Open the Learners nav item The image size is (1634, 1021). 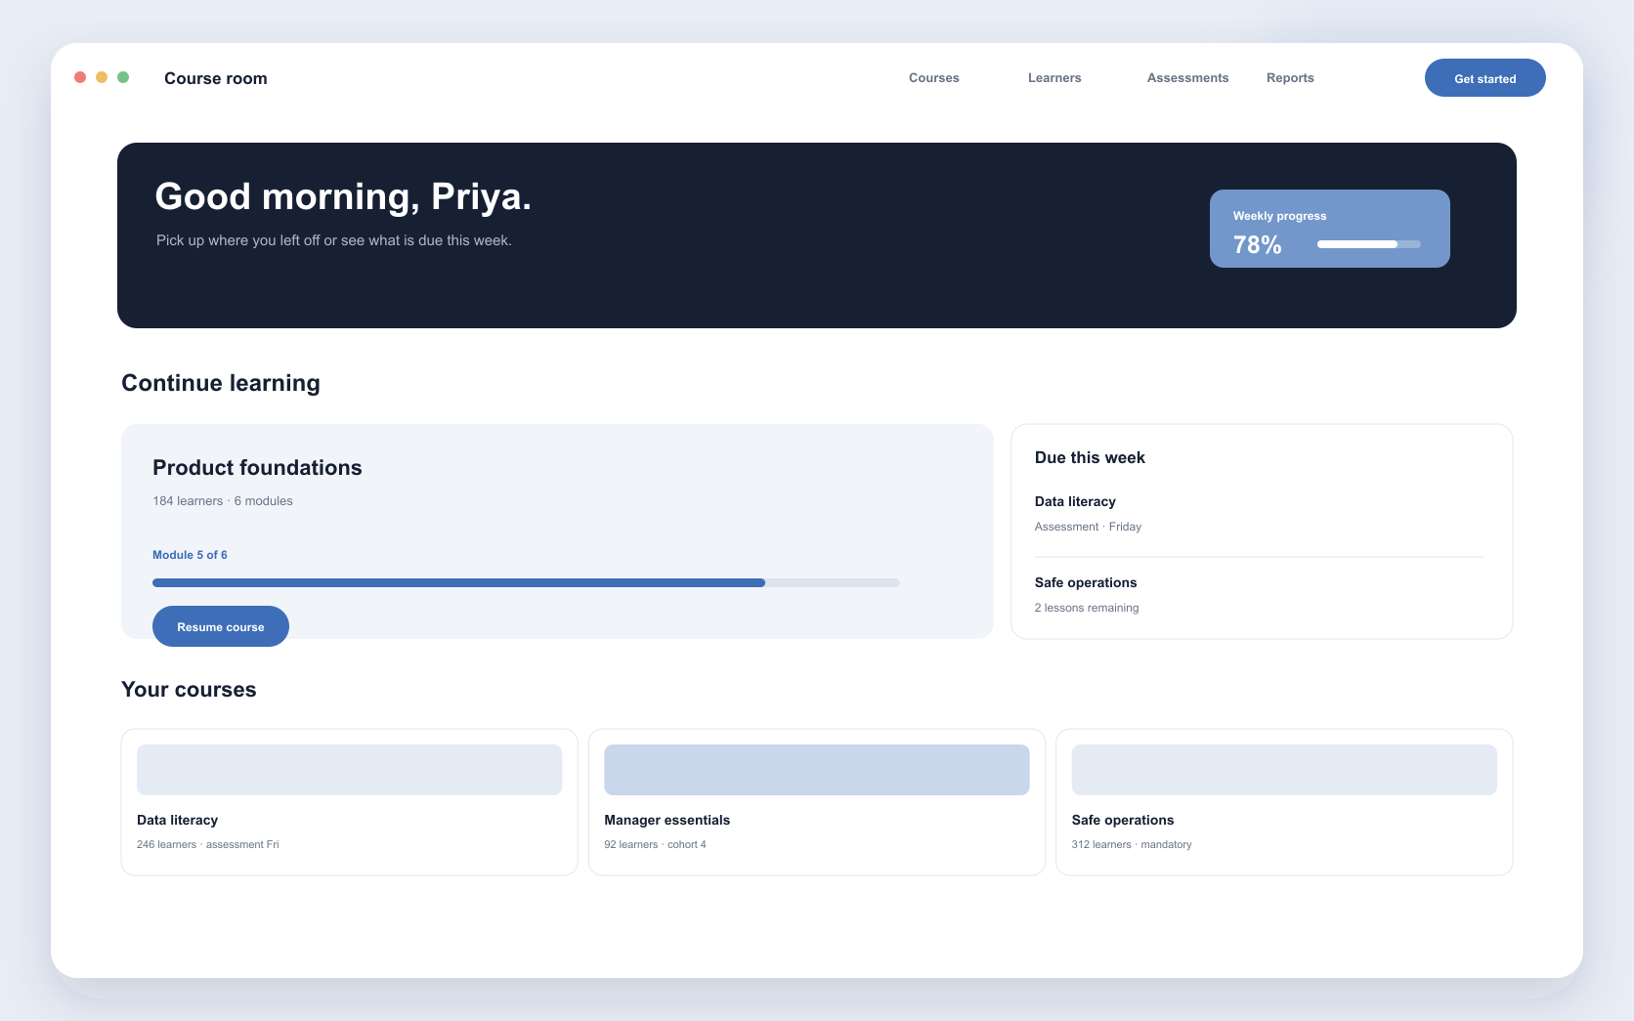1054,78
